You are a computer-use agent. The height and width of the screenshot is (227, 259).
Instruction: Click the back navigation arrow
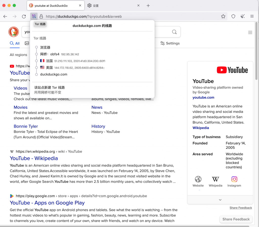pos(5,16)
